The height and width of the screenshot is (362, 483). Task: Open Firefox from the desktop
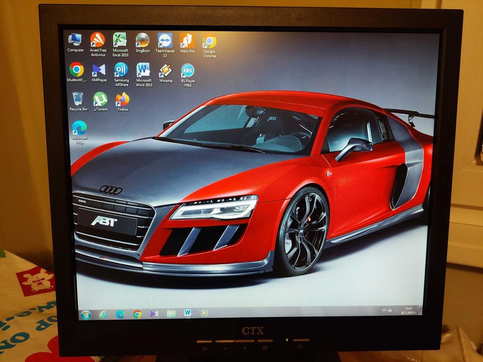coord(123,99)
